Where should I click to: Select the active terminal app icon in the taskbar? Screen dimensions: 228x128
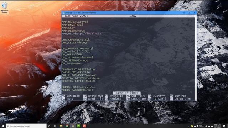point(73,126)
